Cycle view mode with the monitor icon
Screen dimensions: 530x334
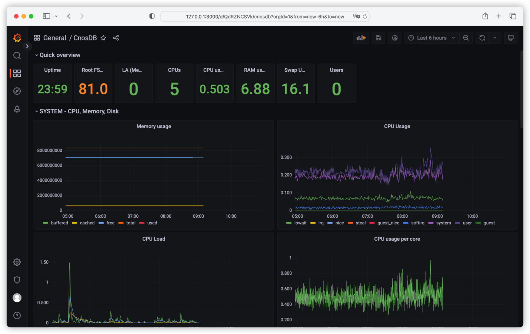pos(511,38)
